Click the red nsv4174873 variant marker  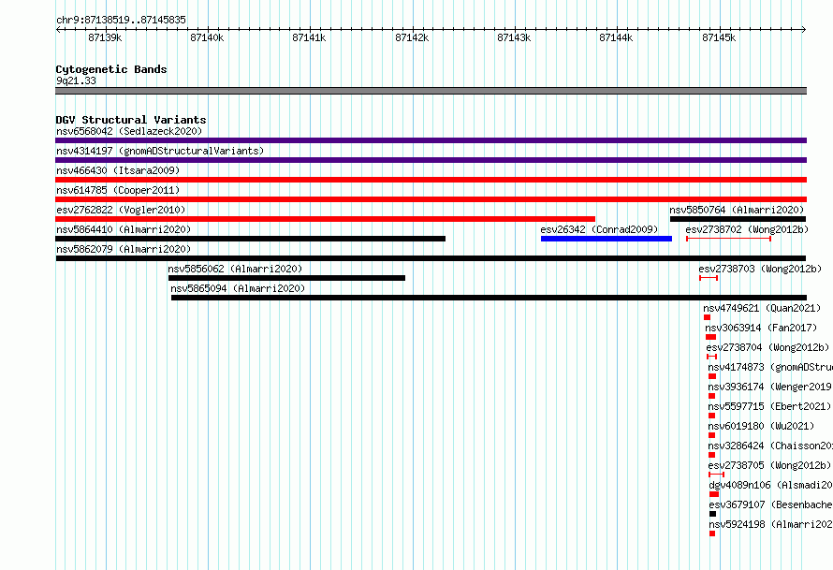point(712,376)
